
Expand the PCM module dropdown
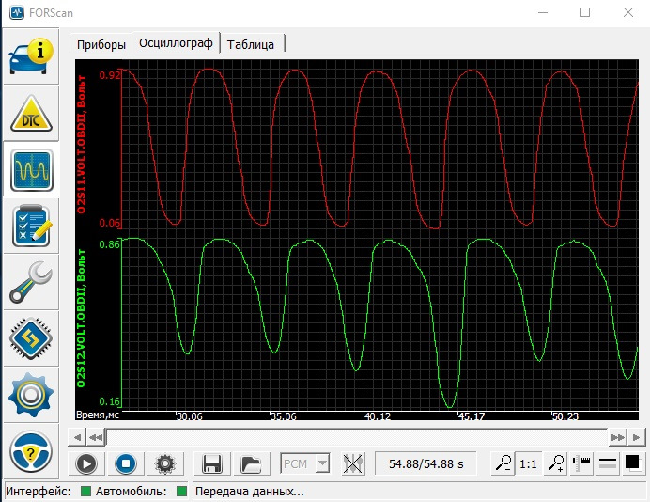pyautogui.click(x=322, y=463)
